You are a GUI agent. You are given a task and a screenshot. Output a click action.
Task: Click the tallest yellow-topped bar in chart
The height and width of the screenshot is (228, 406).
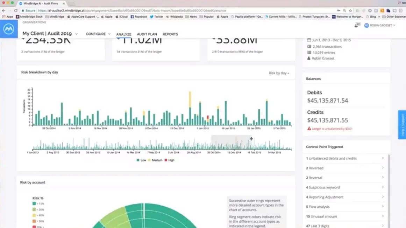tap(190, 109)
